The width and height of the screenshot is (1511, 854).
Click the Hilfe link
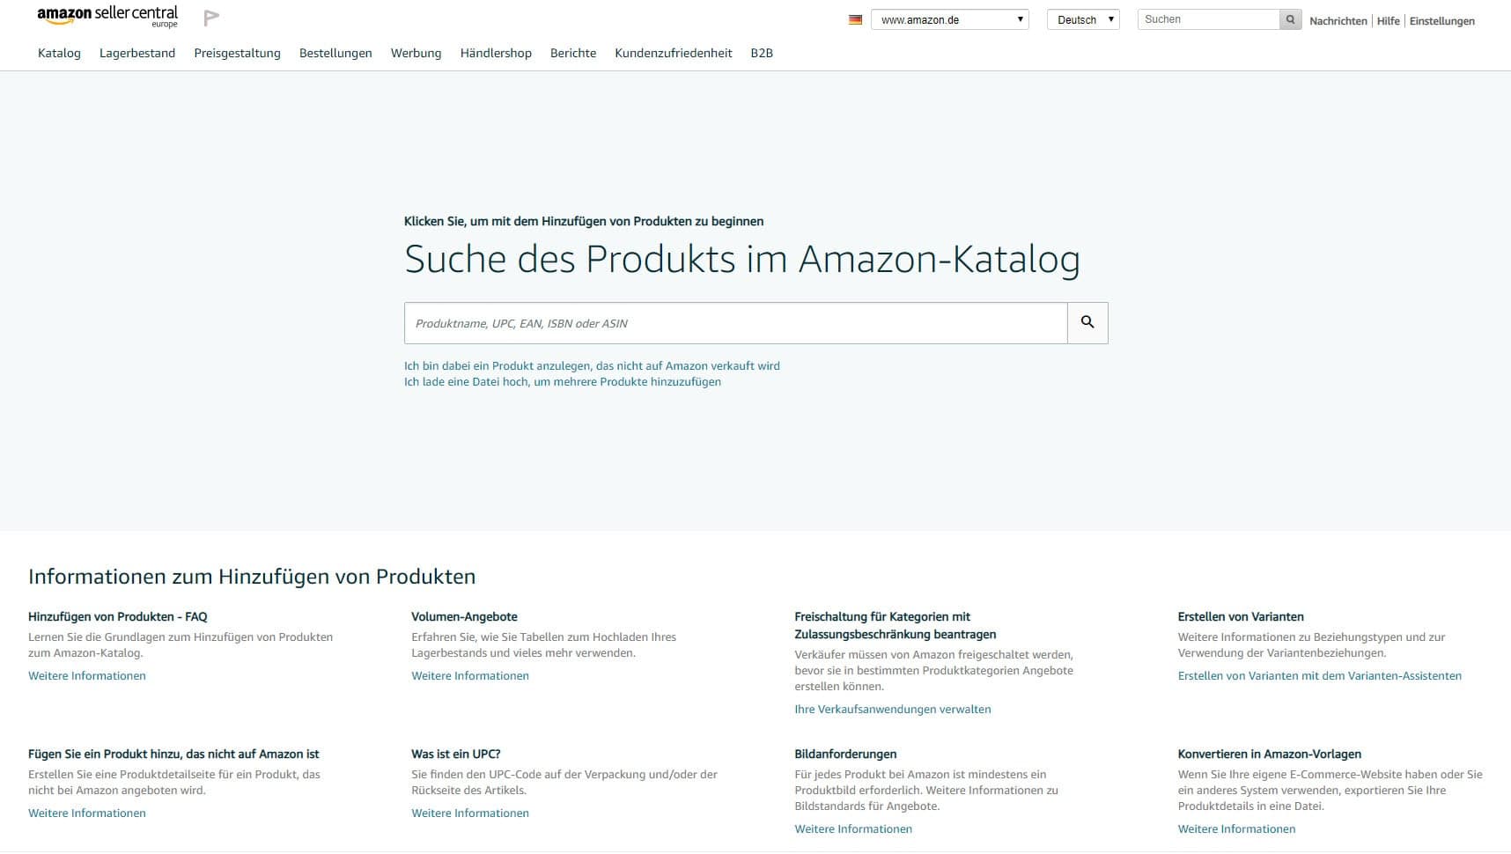click(1388, 20)
